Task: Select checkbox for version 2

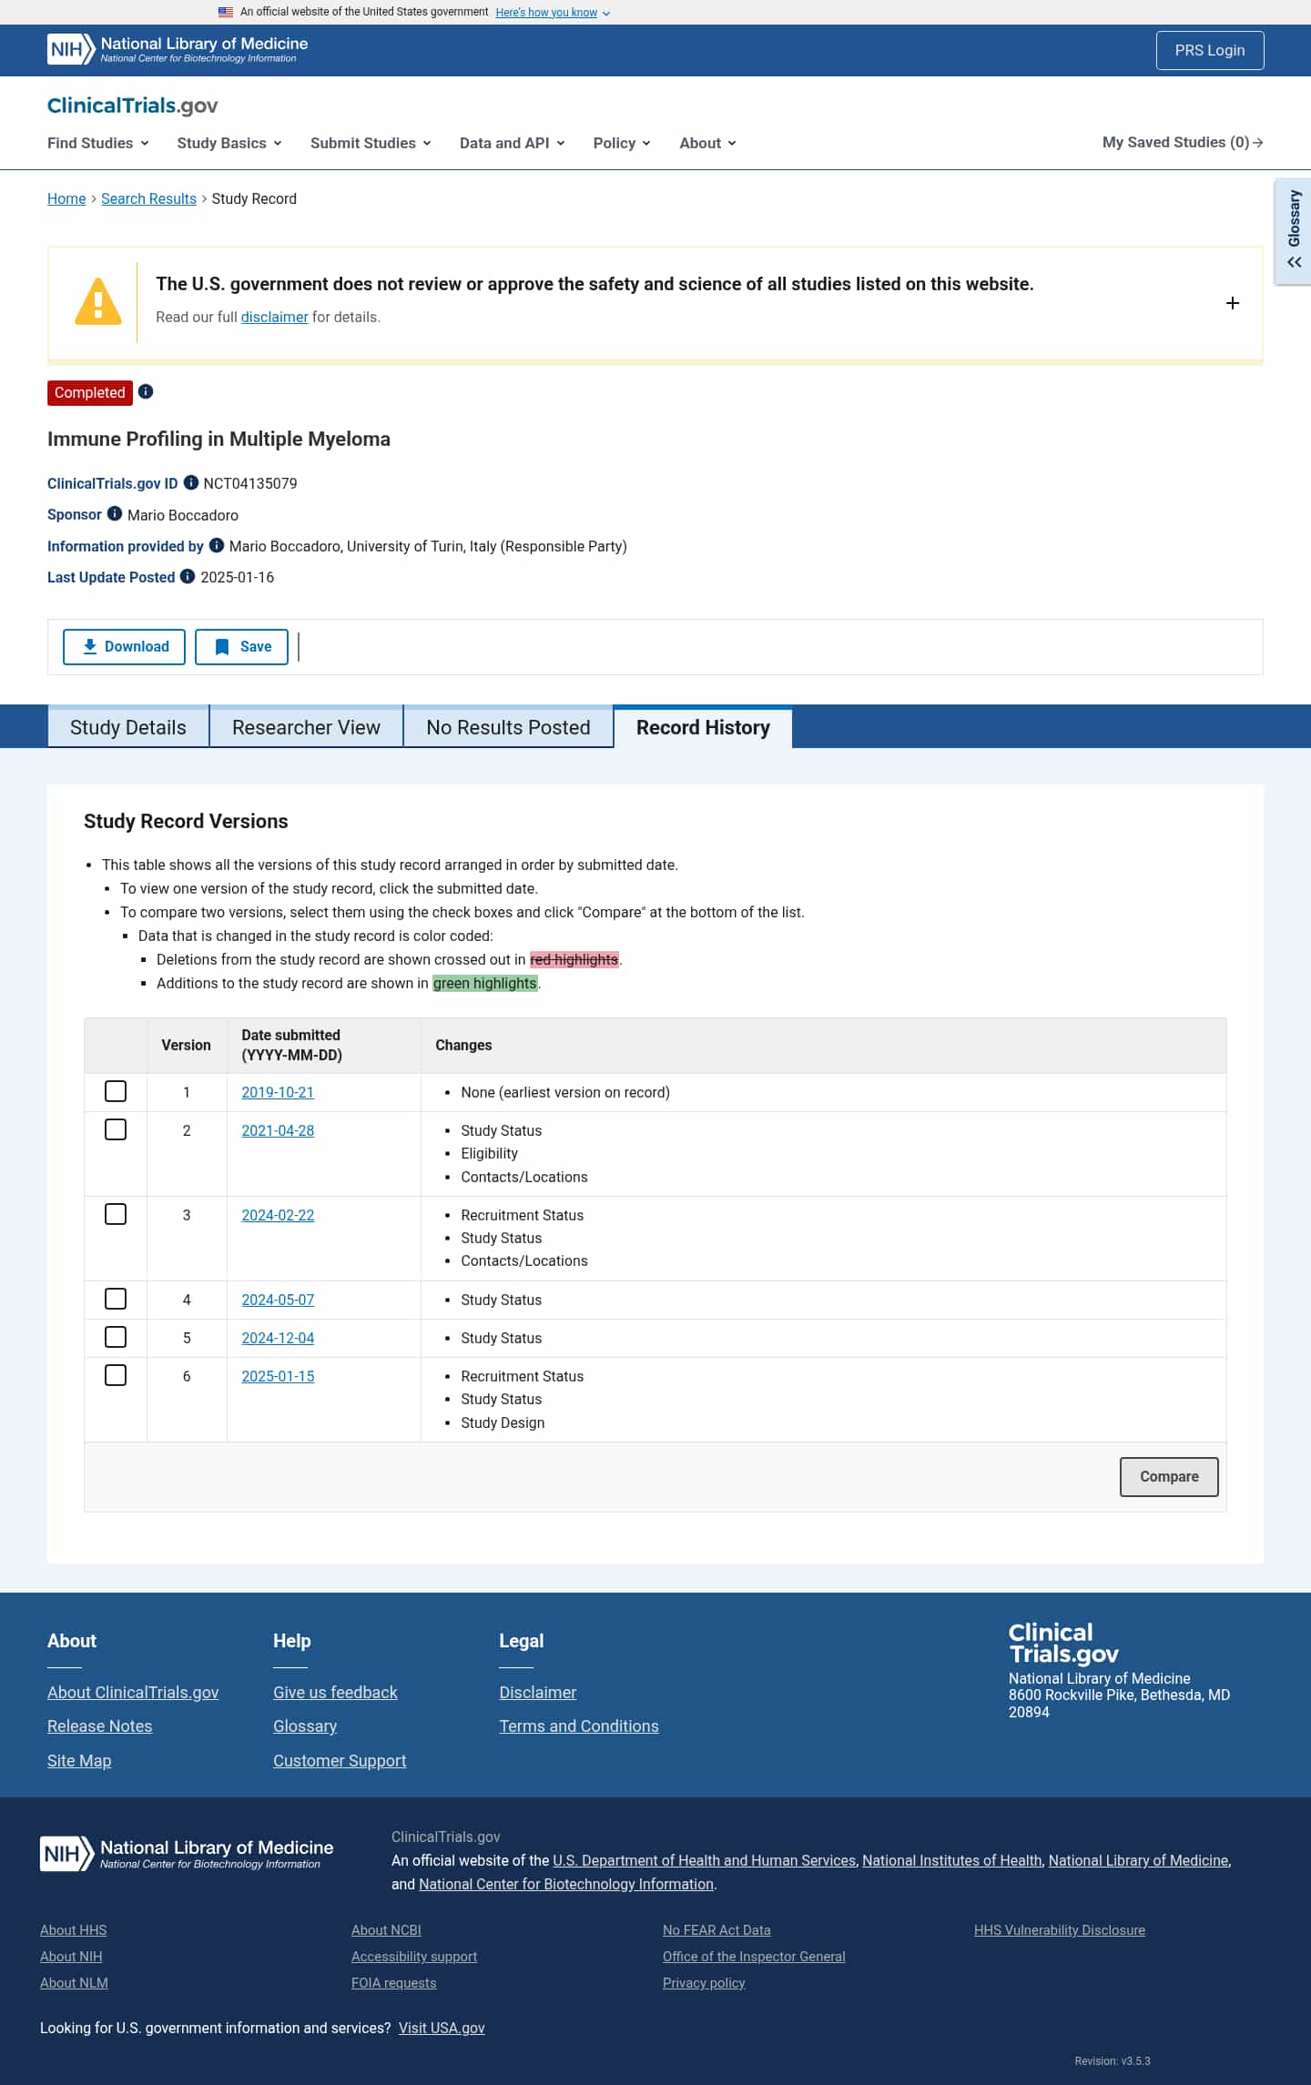Action: tap(116, 1129)
